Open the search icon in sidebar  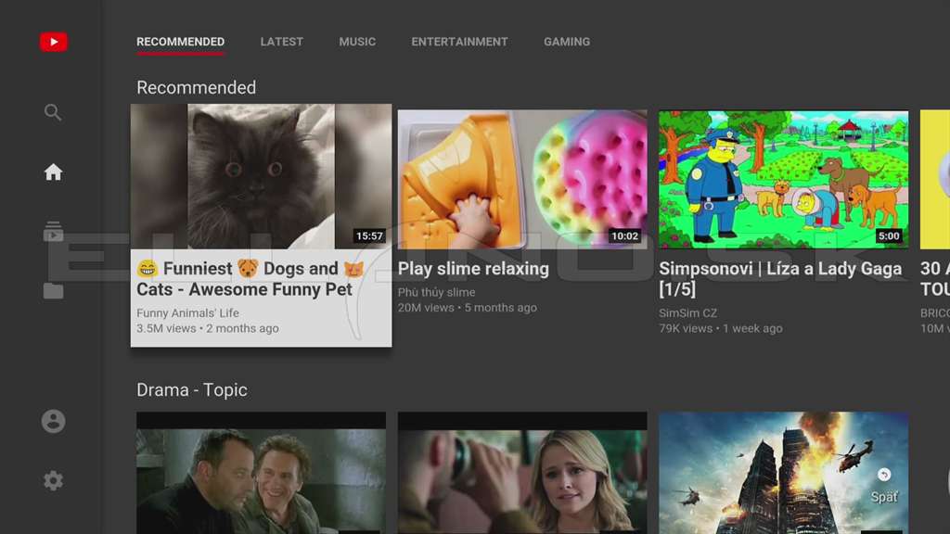[x=53, y=112]
